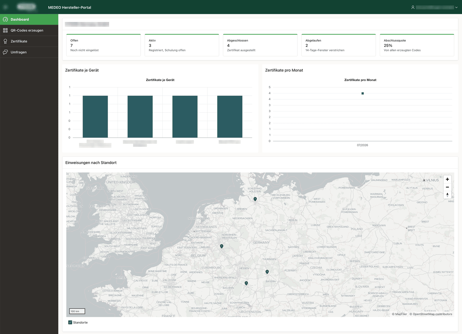Image resolution: width=462 pixels, height=334 pixels.
Task: Click the blurred logo in header
Action: (27, 7)
